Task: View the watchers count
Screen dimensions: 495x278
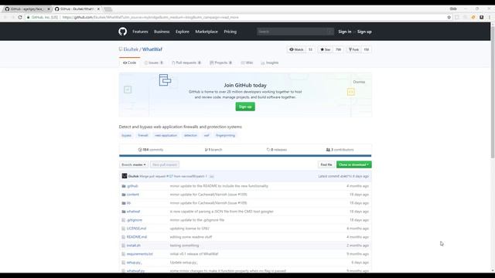Action: tap(310, 49)
